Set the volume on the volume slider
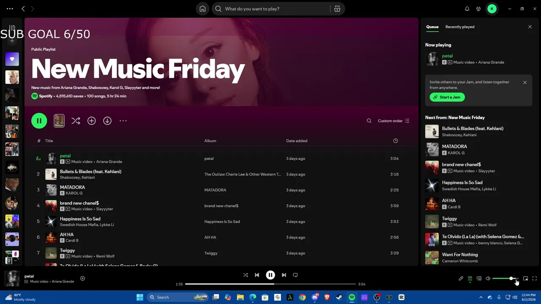This screenshot has height=304, width=541. pos(505,279)
